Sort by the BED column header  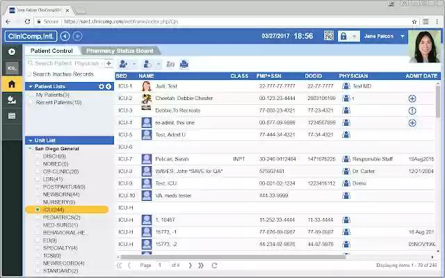point(122,76)
